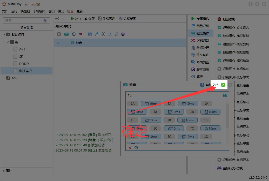Click the sliders settings icon in step toolbar
Viewport: 269px width, 181px height.
(x=110, y=34)
